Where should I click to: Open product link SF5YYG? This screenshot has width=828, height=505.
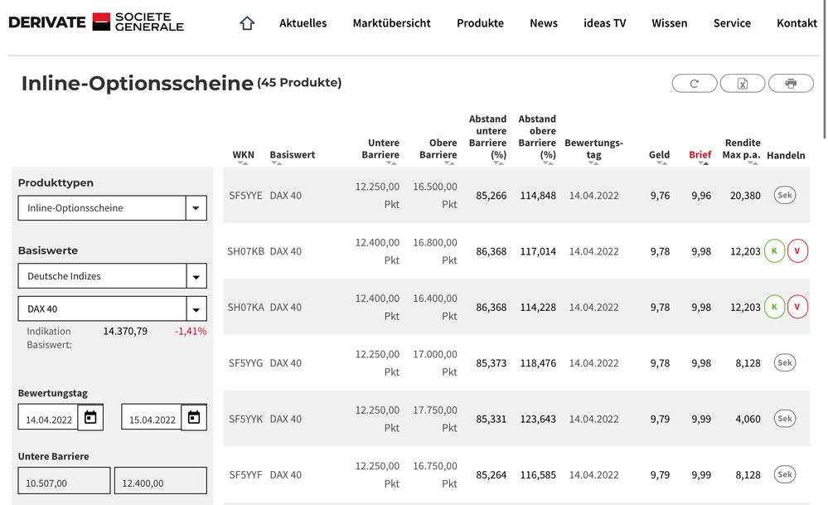[x=245, y=363]
